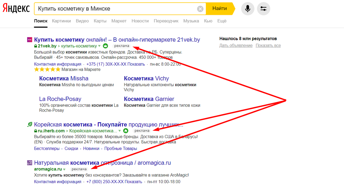
Task: Open the Купить косметику онлайн 21vek.by result title
Action: [x=117, y=40]
